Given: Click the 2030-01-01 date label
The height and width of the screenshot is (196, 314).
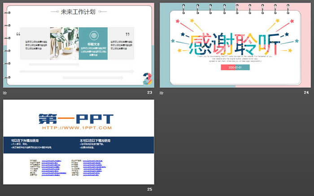Looking at the screenshot, I should click(x=235, y=67).
